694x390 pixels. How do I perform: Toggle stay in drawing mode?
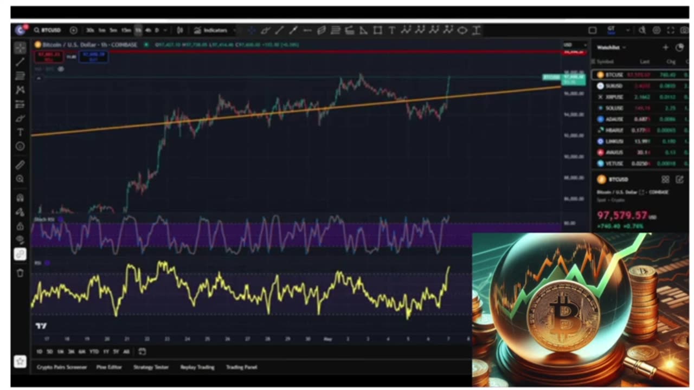20,212
